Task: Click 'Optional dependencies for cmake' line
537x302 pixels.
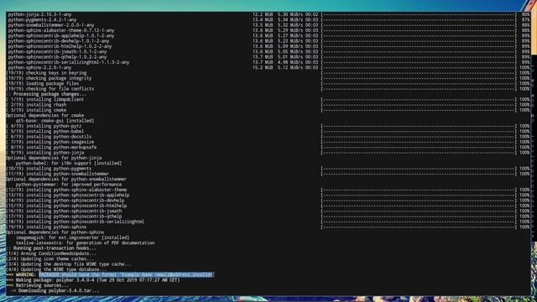Action: (x=44, y=116)
